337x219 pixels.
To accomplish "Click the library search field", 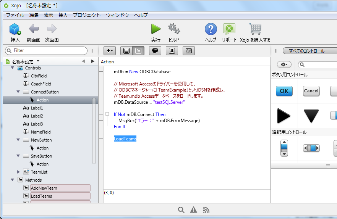I will 317,64.
